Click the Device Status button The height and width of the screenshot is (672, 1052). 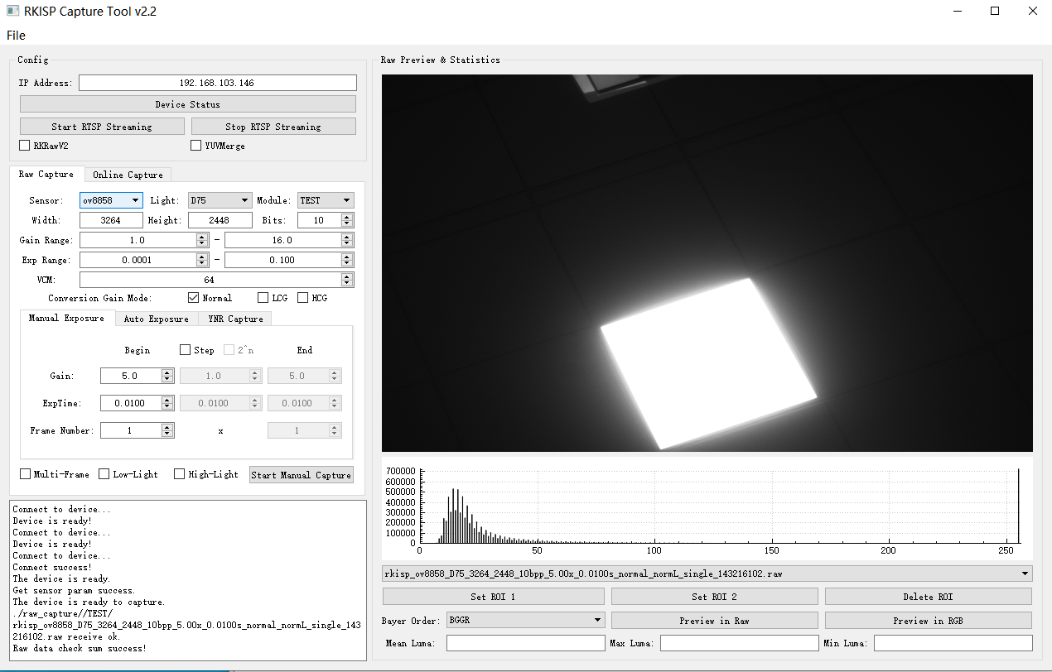pyautogui.click(x=188, y=104)
